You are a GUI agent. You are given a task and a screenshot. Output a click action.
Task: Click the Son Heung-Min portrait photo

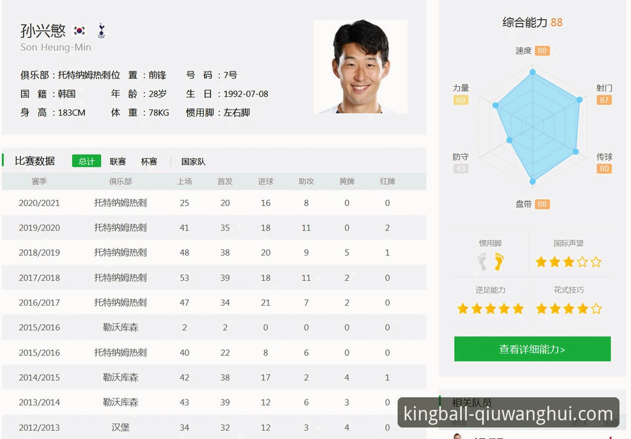coord(361,66)
